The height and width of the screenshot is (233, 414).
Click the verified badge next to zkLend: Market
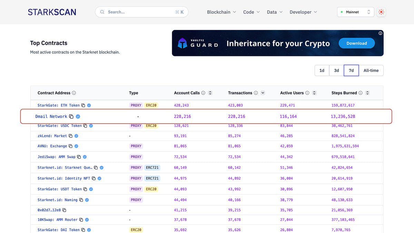tap(76, 136)
